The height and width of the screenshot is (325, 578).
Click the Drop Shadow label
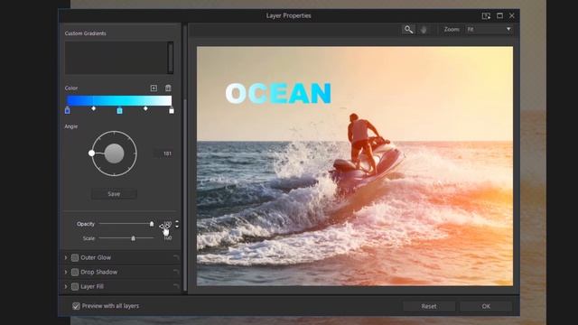(x=98, y=272)
